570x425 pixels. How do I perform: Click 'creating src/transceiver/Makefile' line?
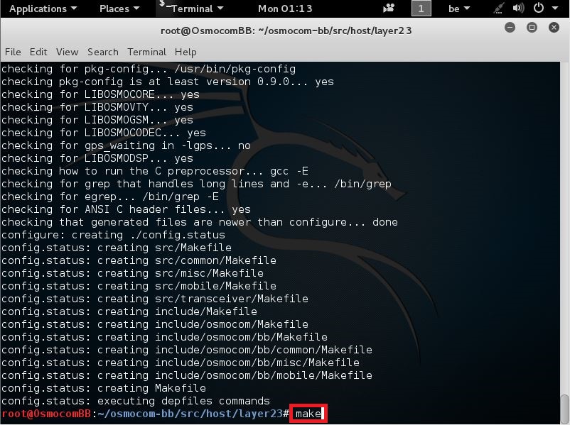155,299
